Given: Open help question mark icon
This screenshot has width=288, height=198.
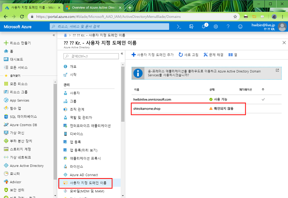Looking at the screenshot, I should tap(228, 27).
